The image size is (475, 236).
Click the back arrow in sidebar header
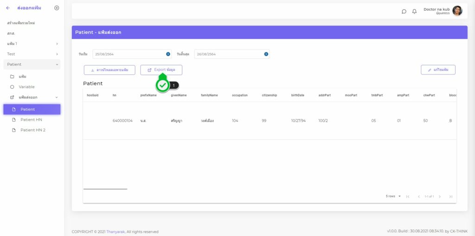[8, 8]
